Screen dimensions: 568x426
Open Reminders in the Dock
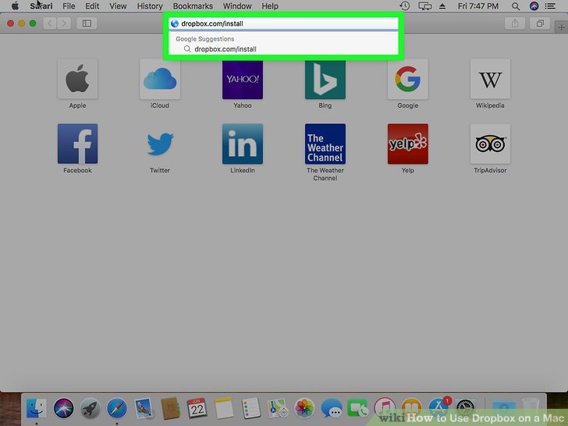coord(250,408)
